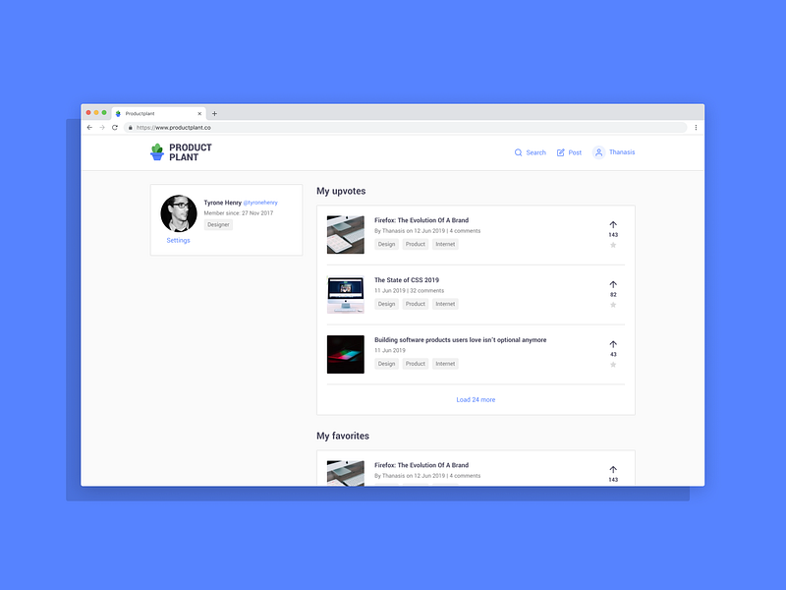Click Design tag on State of CSS article
786x590 pixels.
pyautogui.click(x=386, y=304)
